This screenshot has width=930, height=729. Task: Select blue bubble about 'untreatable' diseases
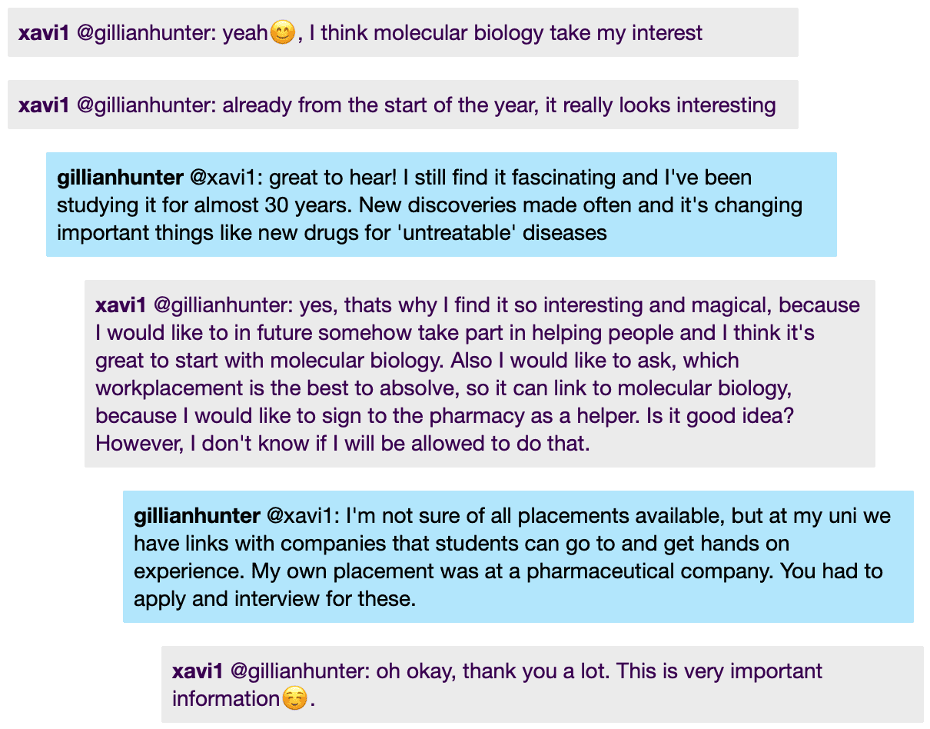(441, 205)
